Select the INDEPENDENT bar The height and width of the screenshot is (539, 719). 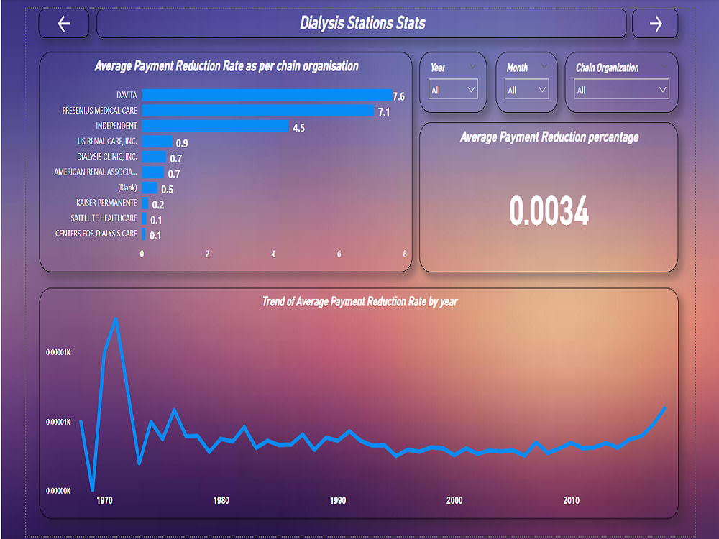(x=216, y=126)
